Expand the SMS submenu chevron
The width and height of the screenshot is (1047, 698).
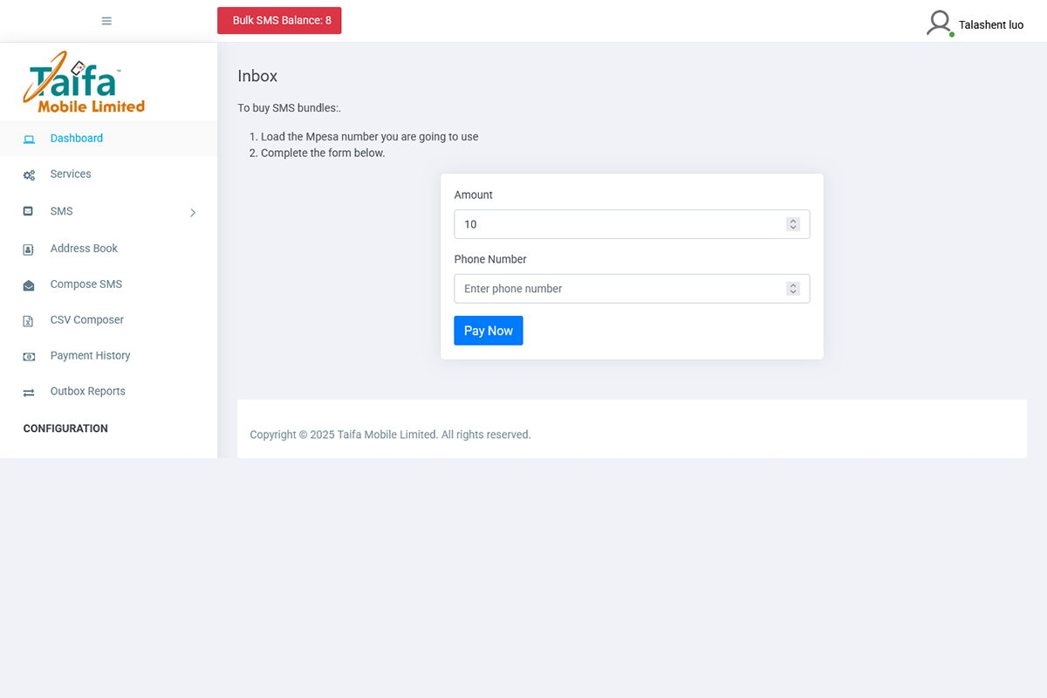[x=193, y=212]
